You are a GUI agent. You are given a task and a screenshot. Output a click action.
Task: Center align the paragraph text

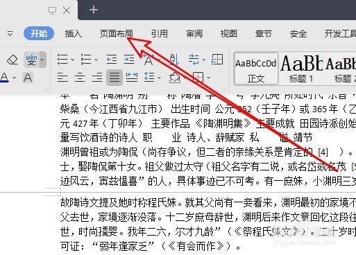(80, 78)
